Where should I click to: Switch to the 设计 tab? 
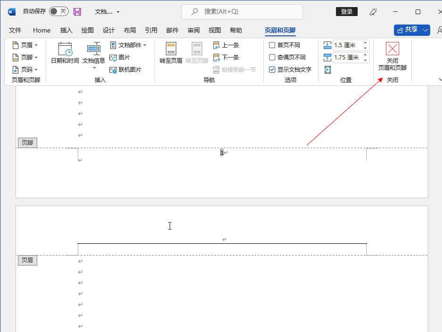(108, 30)
